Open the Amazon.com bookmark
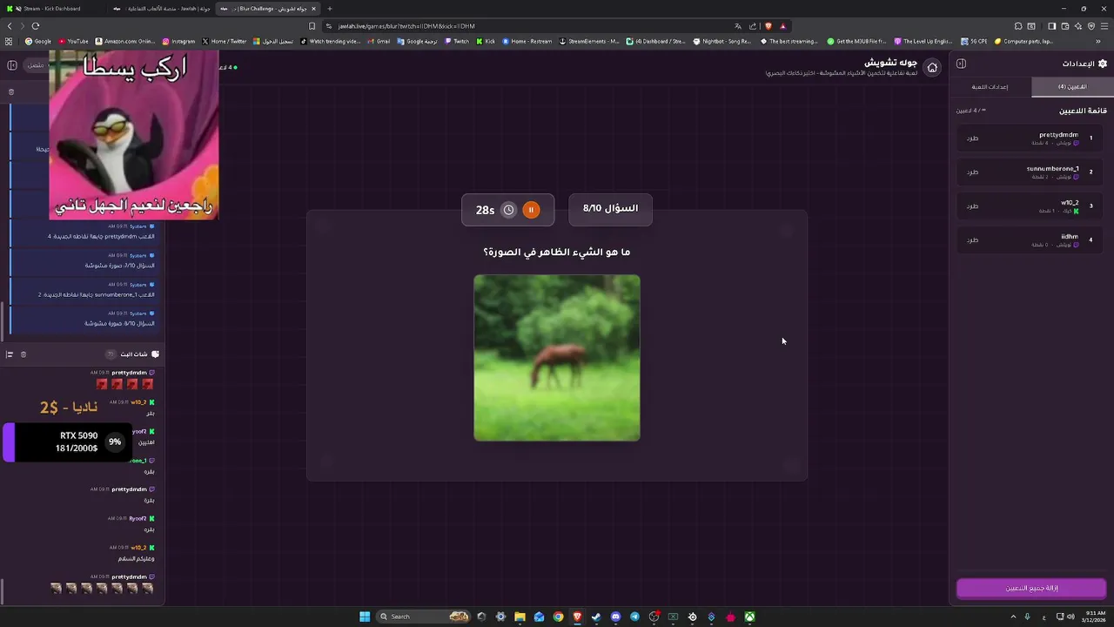The image size is (1114, 627). (x=125, y=41)
